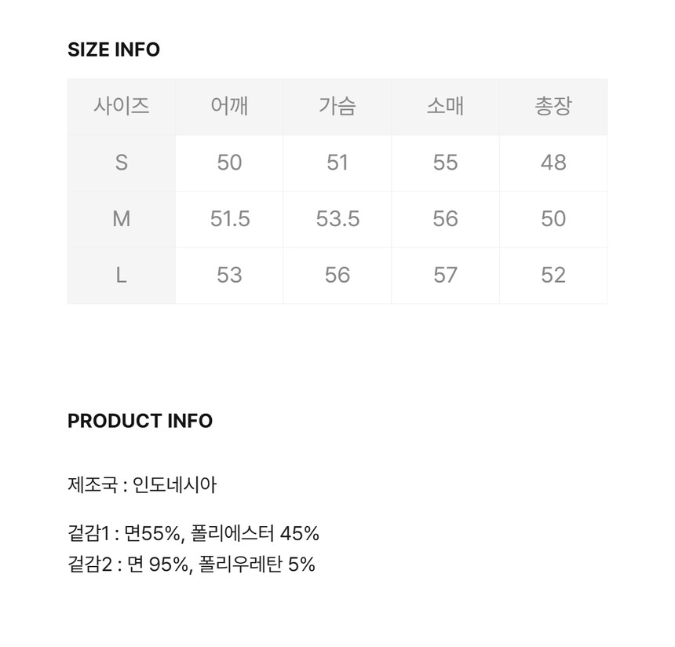This screenshot has width=675, height=647.
Task: Click the 사이즈 column header
Action: pyautogui.click(x=121, y=106)
